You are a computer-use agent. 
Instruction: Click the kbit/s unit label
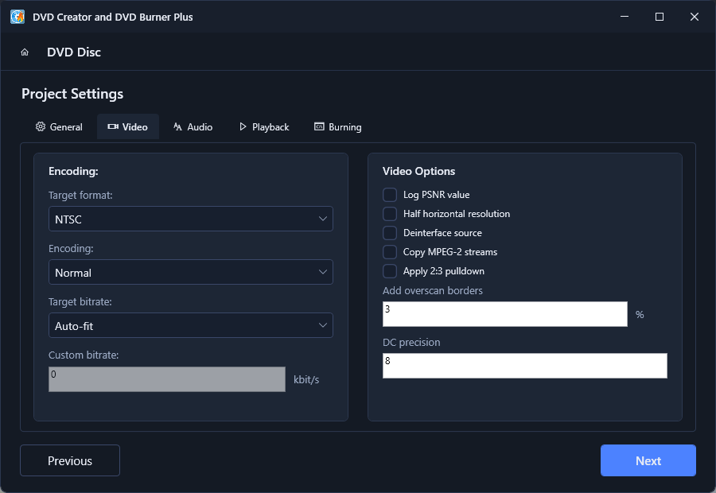306,379
